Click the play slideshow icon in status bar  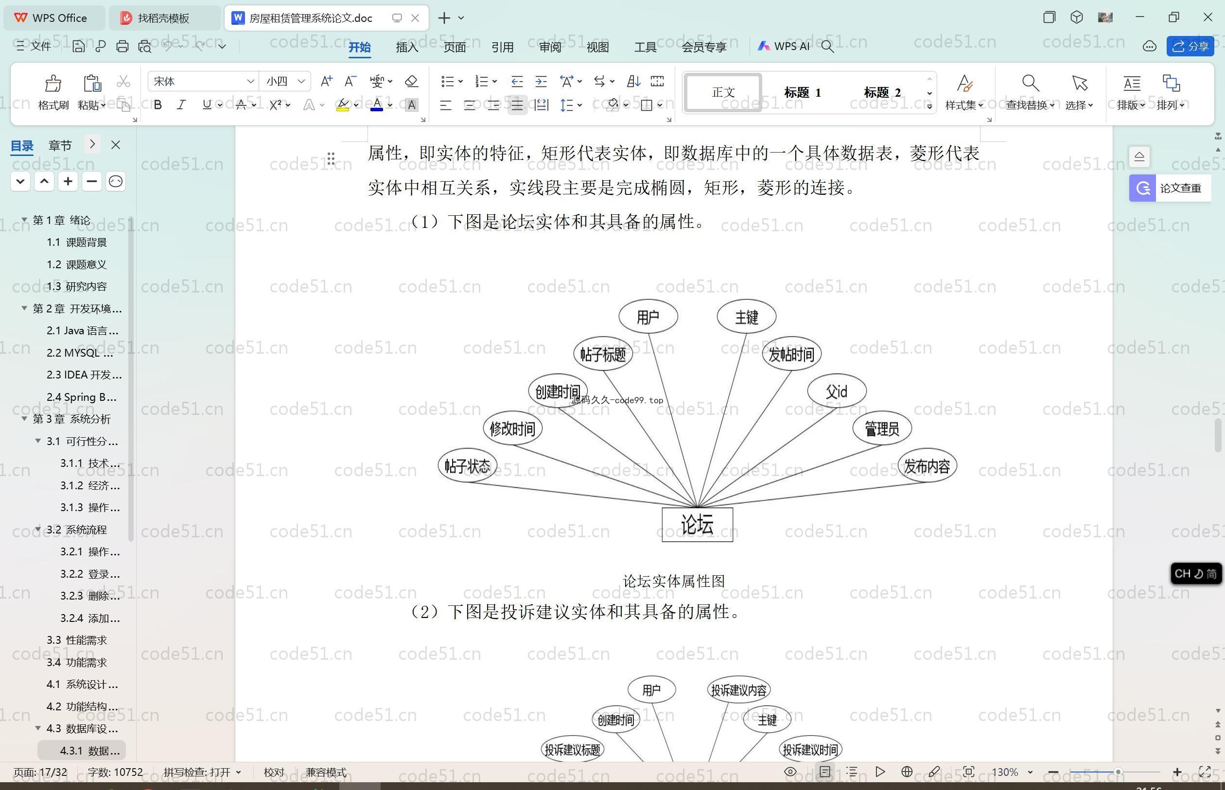point(880,772)
